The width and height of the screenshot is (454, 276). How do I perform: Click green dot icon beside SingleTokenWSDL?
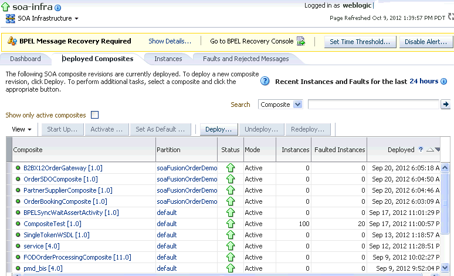[x=18, y=234]
